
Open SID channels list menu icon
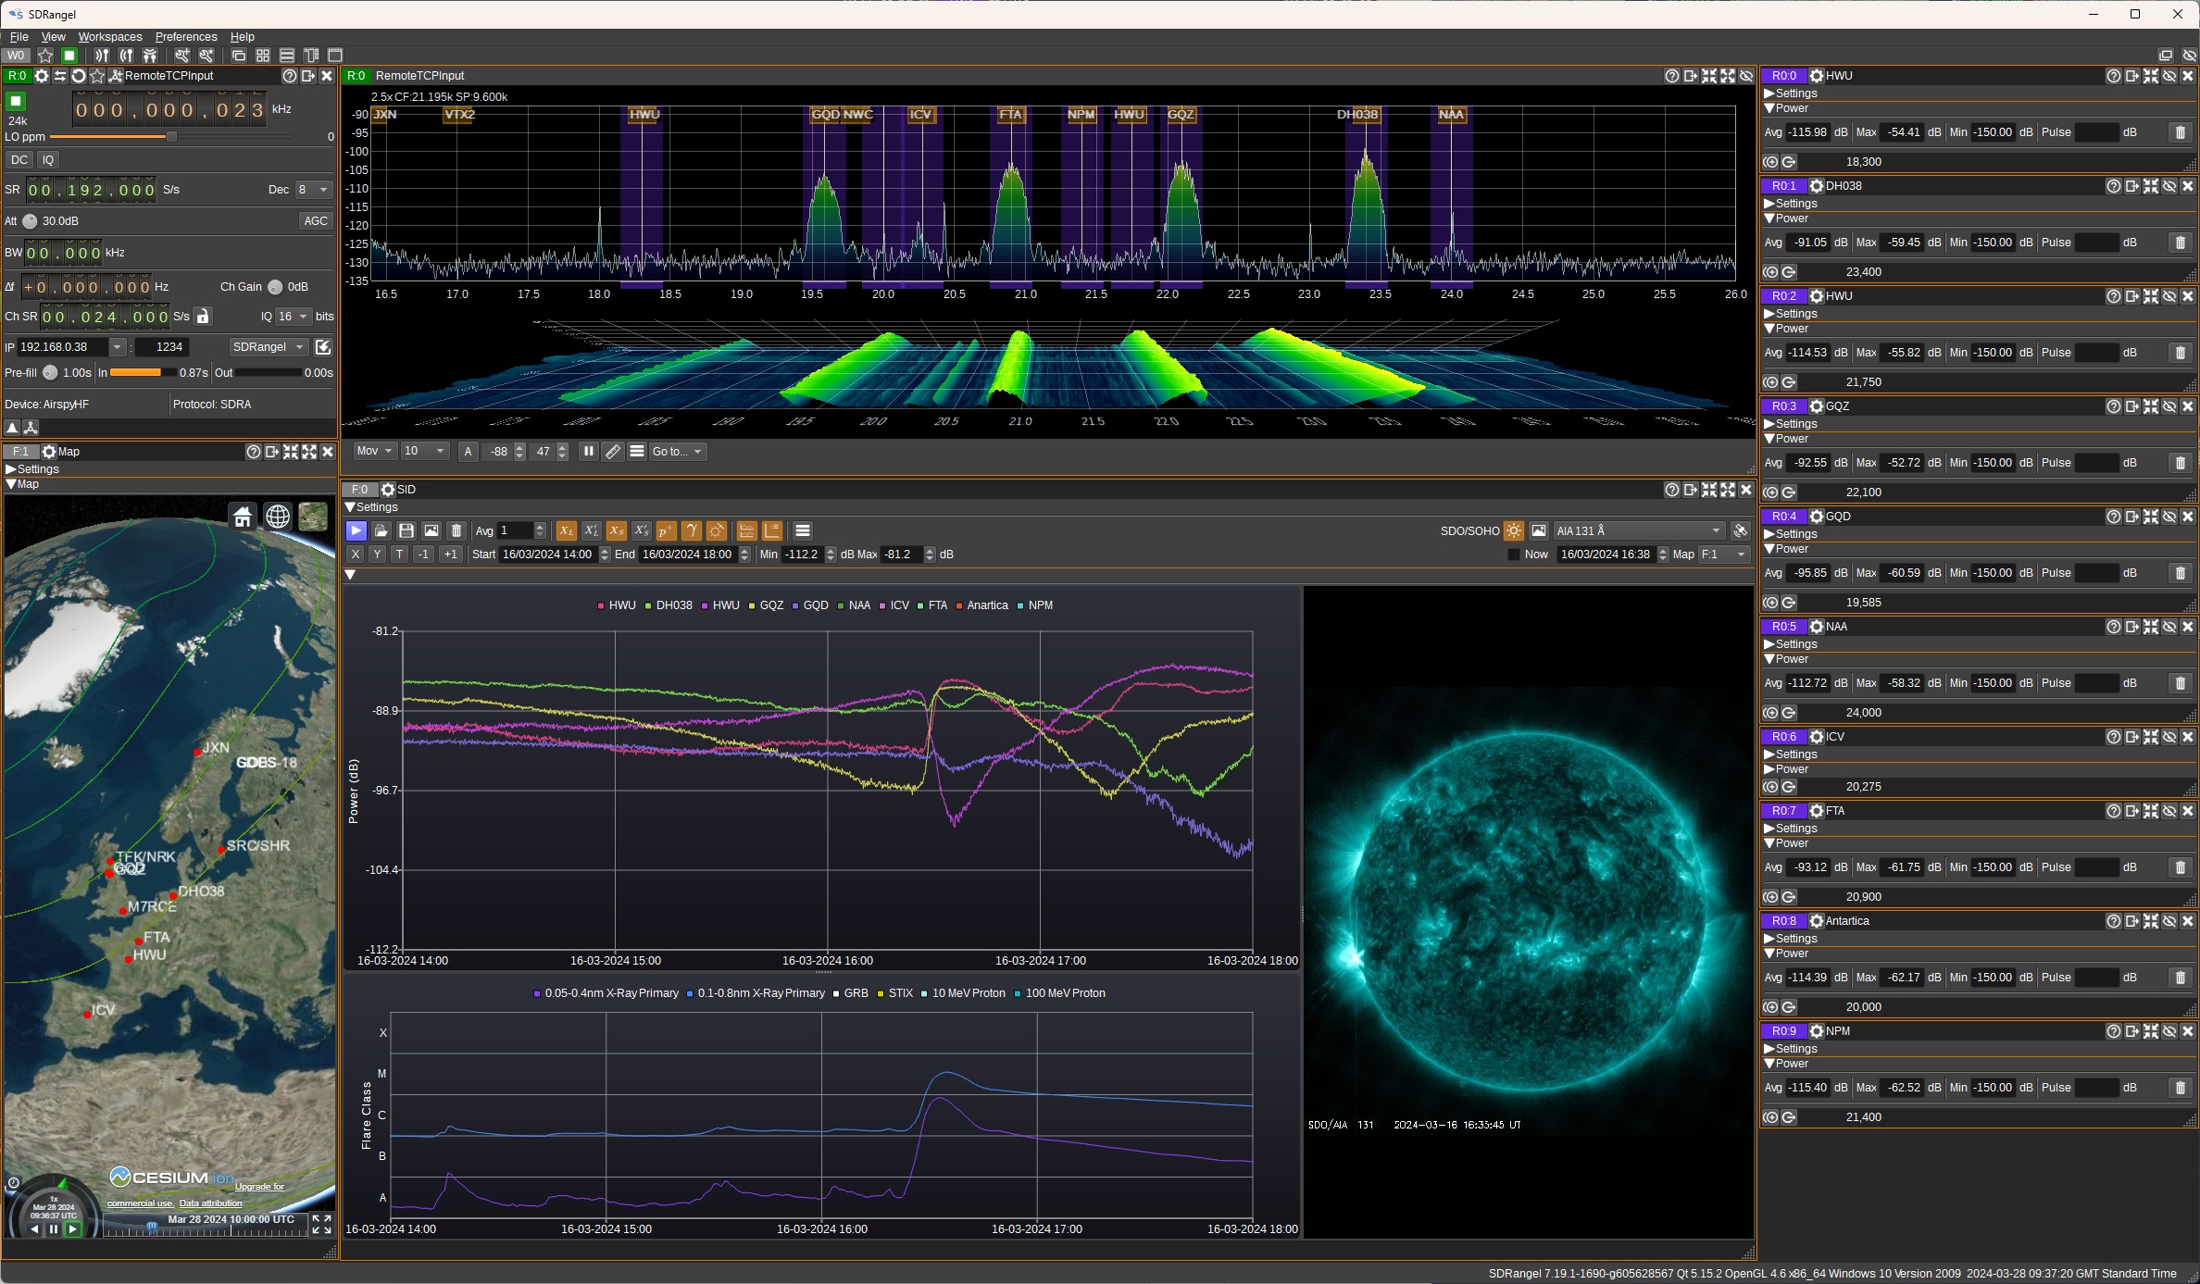point(803,530)
